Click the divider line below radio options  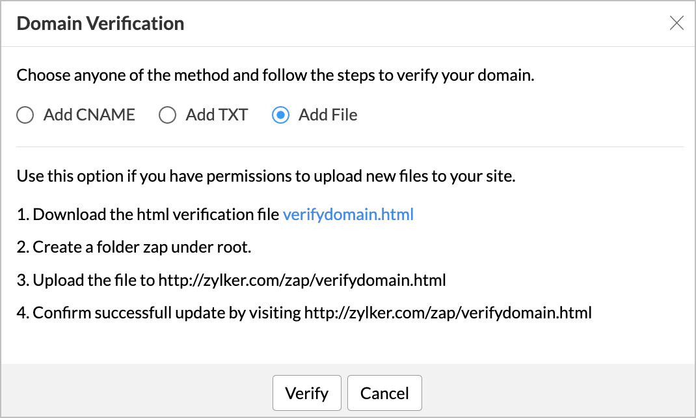pos(349,147)
